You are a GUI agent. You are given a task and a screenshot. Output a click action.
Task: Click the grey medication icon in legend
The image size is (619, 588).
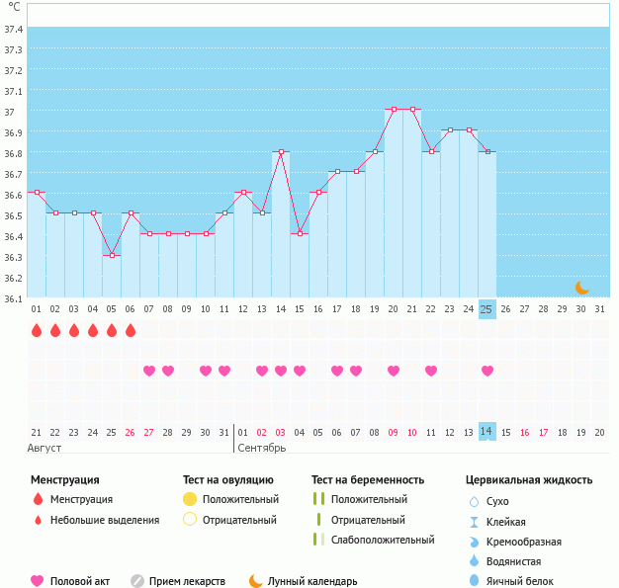tap(137, 581)
